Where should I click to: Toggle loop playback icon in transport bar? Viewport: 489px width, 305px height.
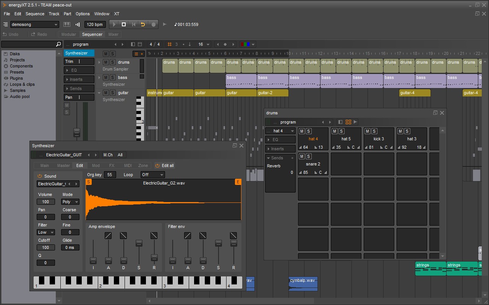coord(143,24)
